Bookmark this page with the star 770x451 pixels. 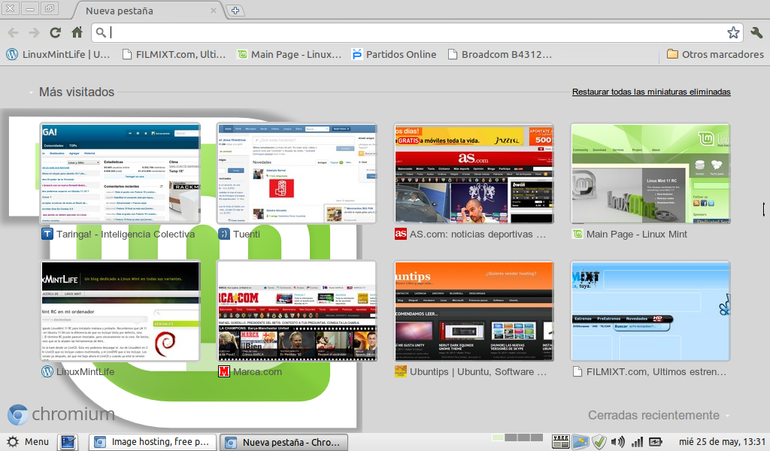point(733,33)
